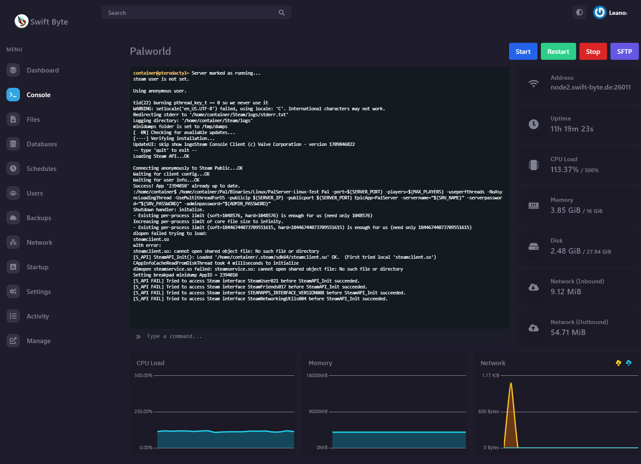Click the yellow inbound network legend icon
The height and width of the screenshot is (464, 641).
618,363
